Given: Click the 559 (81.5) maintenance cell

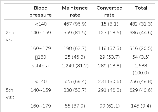Looking at the screenshot, I should coord(75,33).
